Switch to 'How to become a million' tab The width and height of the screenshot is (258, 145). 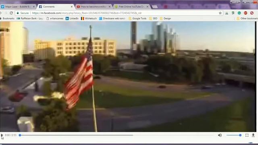[94, 6]
